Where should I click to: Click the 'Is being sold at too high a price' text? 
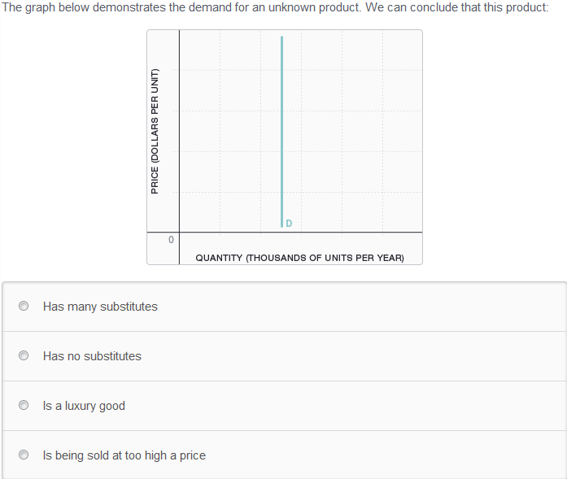(x=124, y=455)
